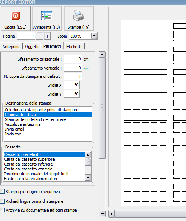
Task: Enable Stampa piu' origini in sequenza
Action: 2,192
